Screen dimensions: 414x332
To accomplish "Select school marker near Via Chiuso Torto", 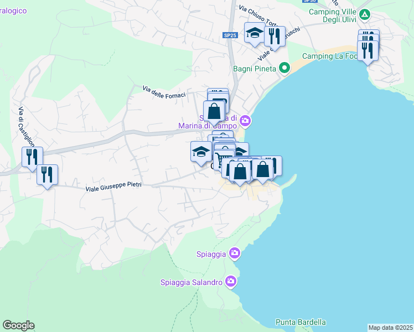I will click(x=255, y=34).
